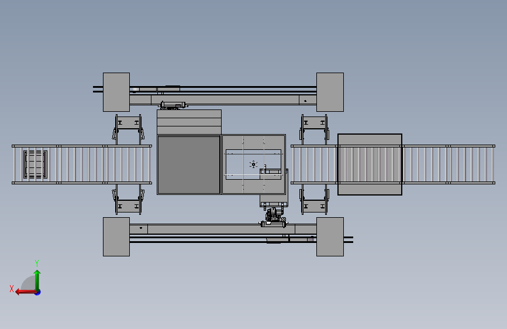This screenshot has width=507, height=329.
Task: Select the pallet on the left roller conveyor
Action: 35,164
